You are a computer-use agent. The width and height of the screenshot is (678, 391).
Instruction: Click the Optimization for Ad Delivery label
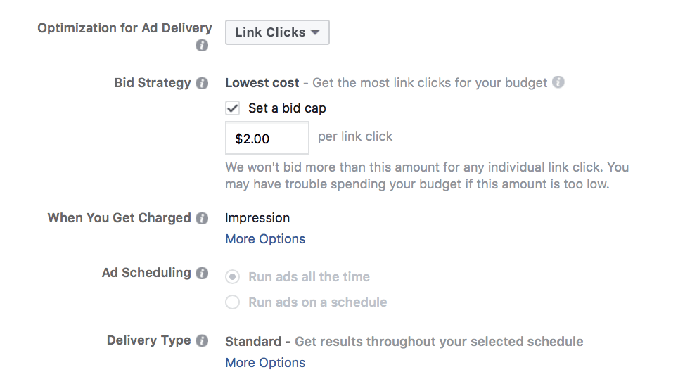[x=124, y=29]
